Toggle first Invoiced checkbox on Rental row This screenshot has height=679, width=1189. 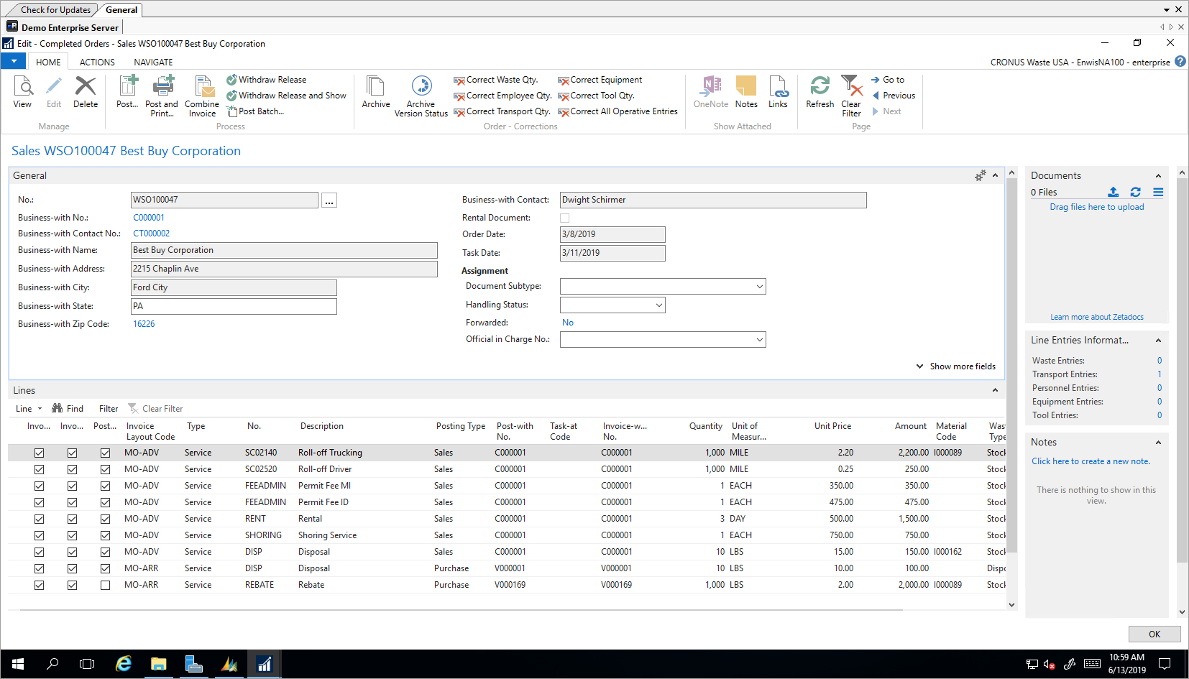coord(39,519)
